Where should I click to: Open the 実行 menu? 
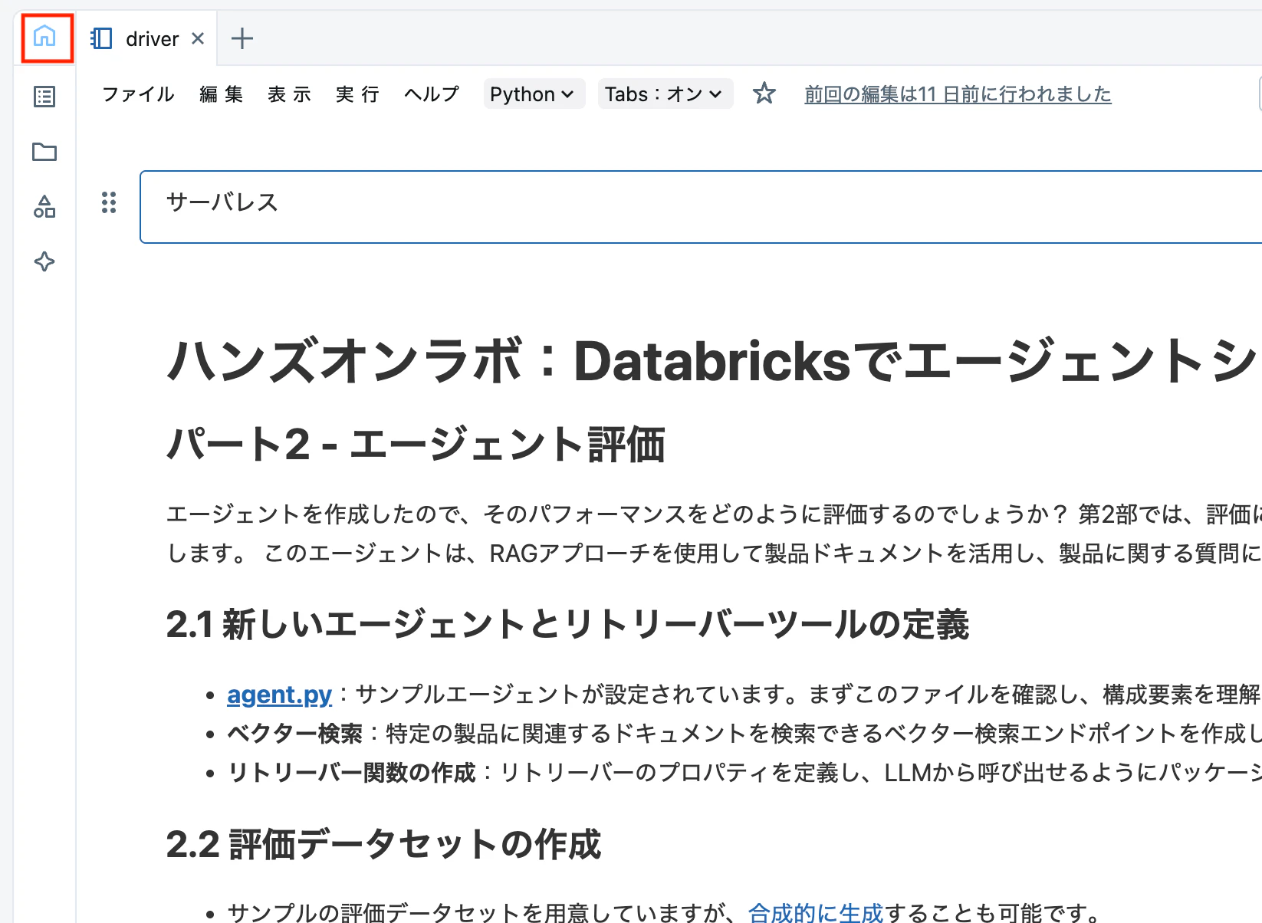click(358, 94)
